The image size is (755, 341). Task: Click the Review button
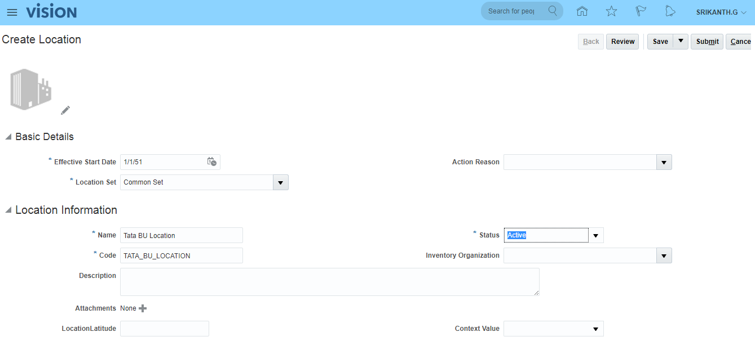click(x=622, y=42)
